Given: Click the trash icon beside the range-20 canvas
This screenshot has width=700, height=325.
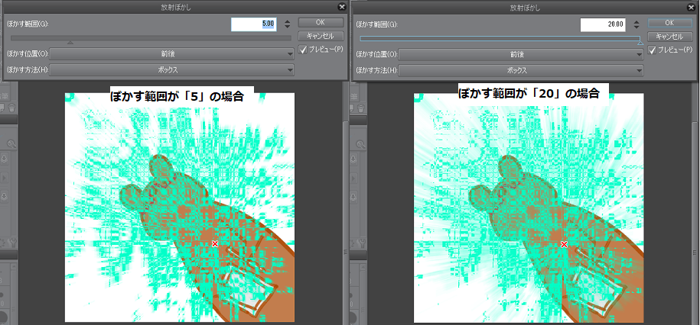Looking at the screenshot, I should click(361, 108).
